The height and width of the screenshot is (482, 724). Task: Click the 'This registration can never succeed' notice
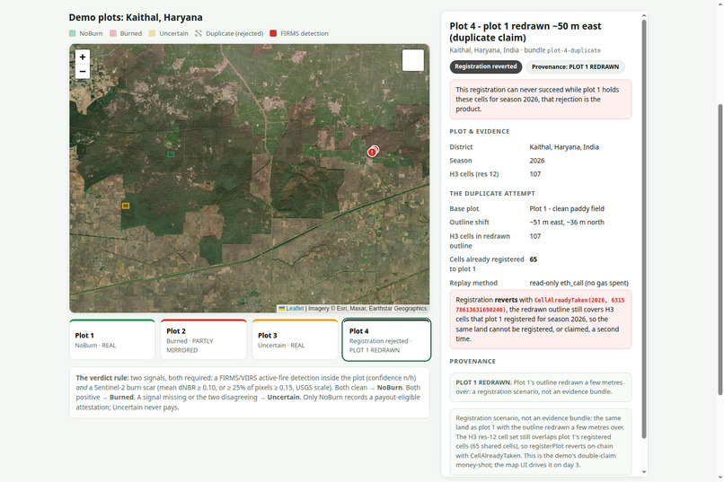[x=541, y=99]
